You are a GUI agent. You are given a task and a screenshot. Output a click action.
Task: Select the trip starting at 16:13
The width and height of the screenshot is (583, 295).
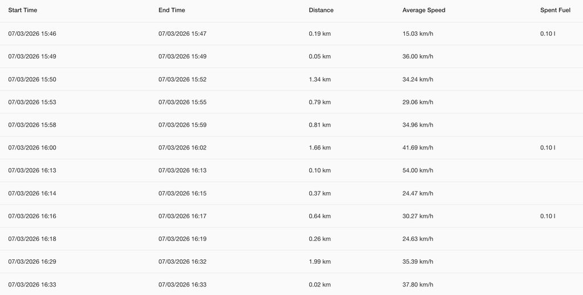pyautogui.click(x=32, y=171)
